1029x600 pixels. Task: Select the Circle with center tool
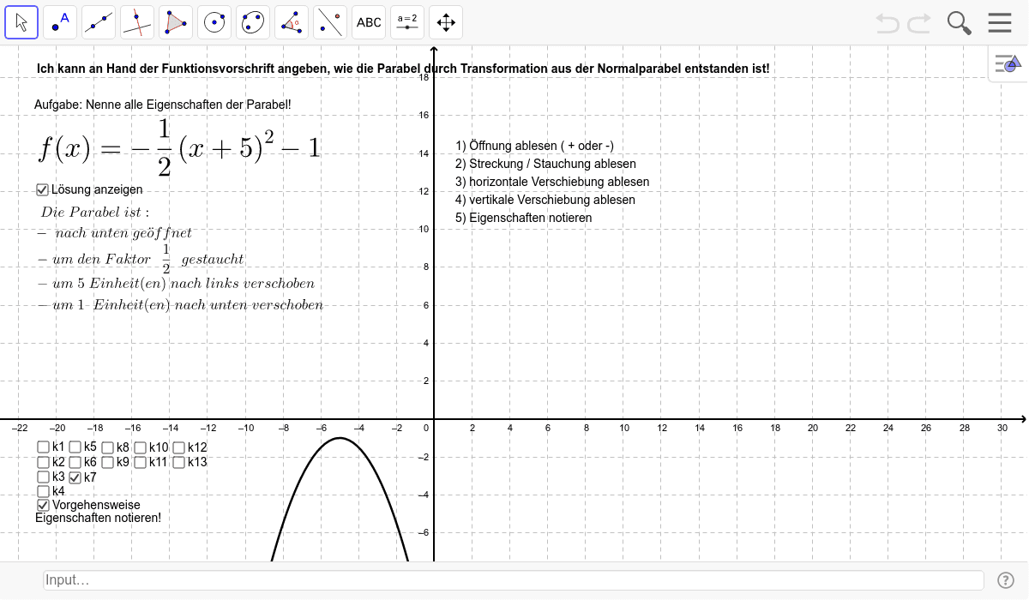[214, 22]
